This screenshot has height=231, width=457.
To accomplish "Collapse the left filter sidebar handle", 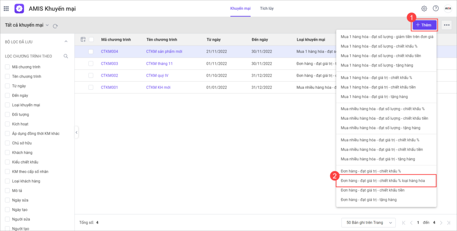I will click(x=77, y=133).
